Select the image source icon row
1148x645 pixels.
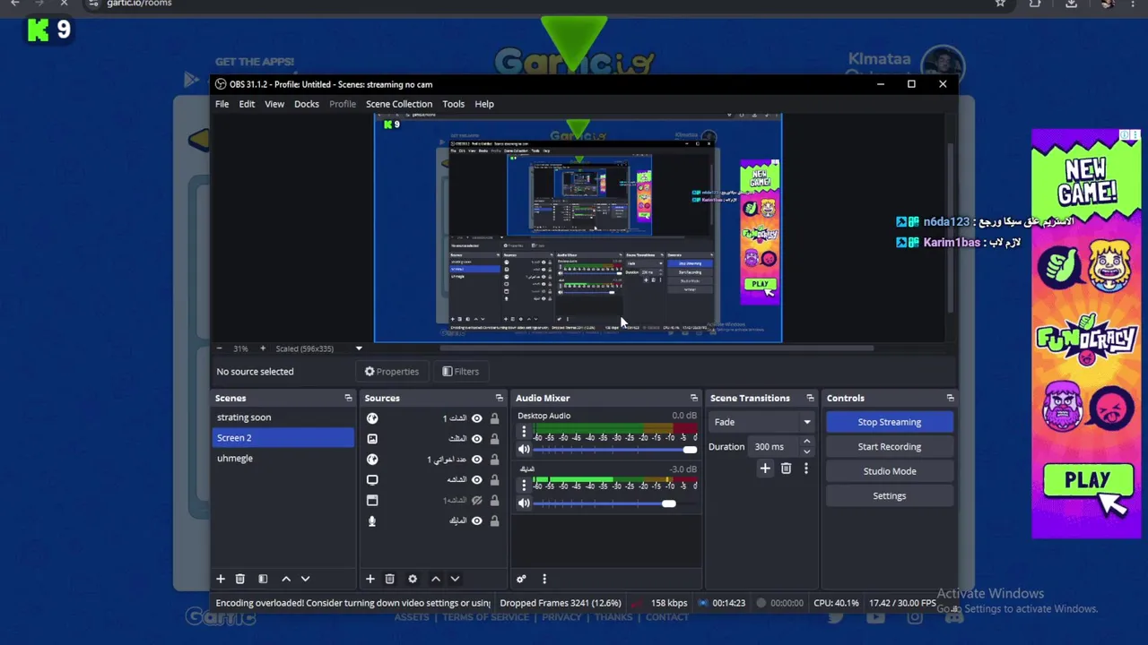(372, 439)
